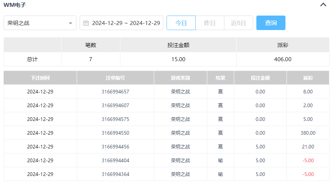This screenshot has width=332, height=185.
Task: Click the dropdown arrow in game selector
Action: tap(70, 23)
